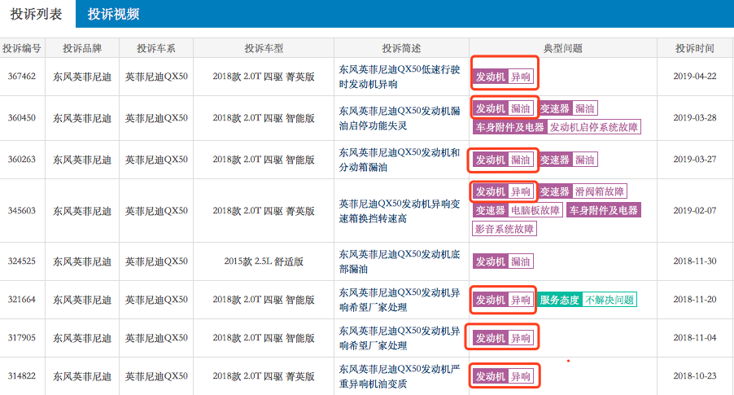Select date 2019-03-27
This screenshot has width=734, height=395.
click(x=695, y=160)
